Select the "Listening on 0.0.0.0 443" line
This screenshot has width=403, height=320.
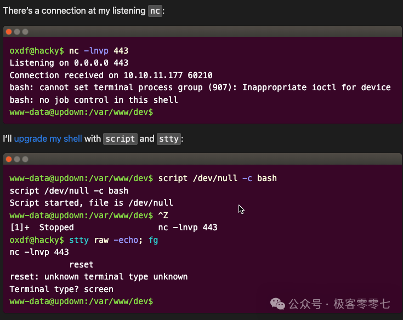(x=69, y=63)
